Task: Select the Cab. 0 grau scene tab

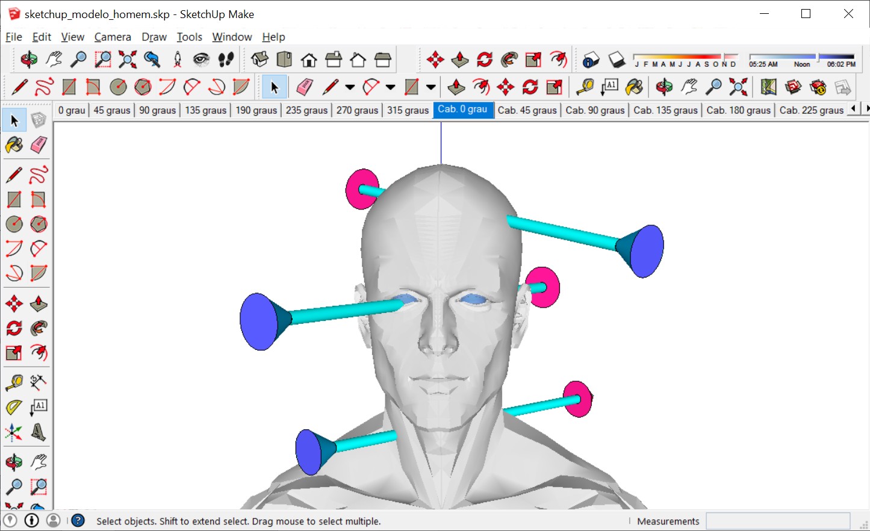Action: (x=463, y=110)
